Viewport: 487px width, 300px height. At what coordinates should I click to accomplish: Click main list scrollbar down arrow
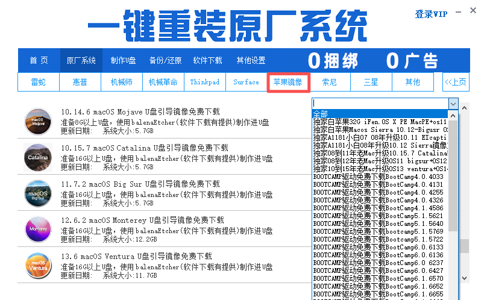[464, 278]
